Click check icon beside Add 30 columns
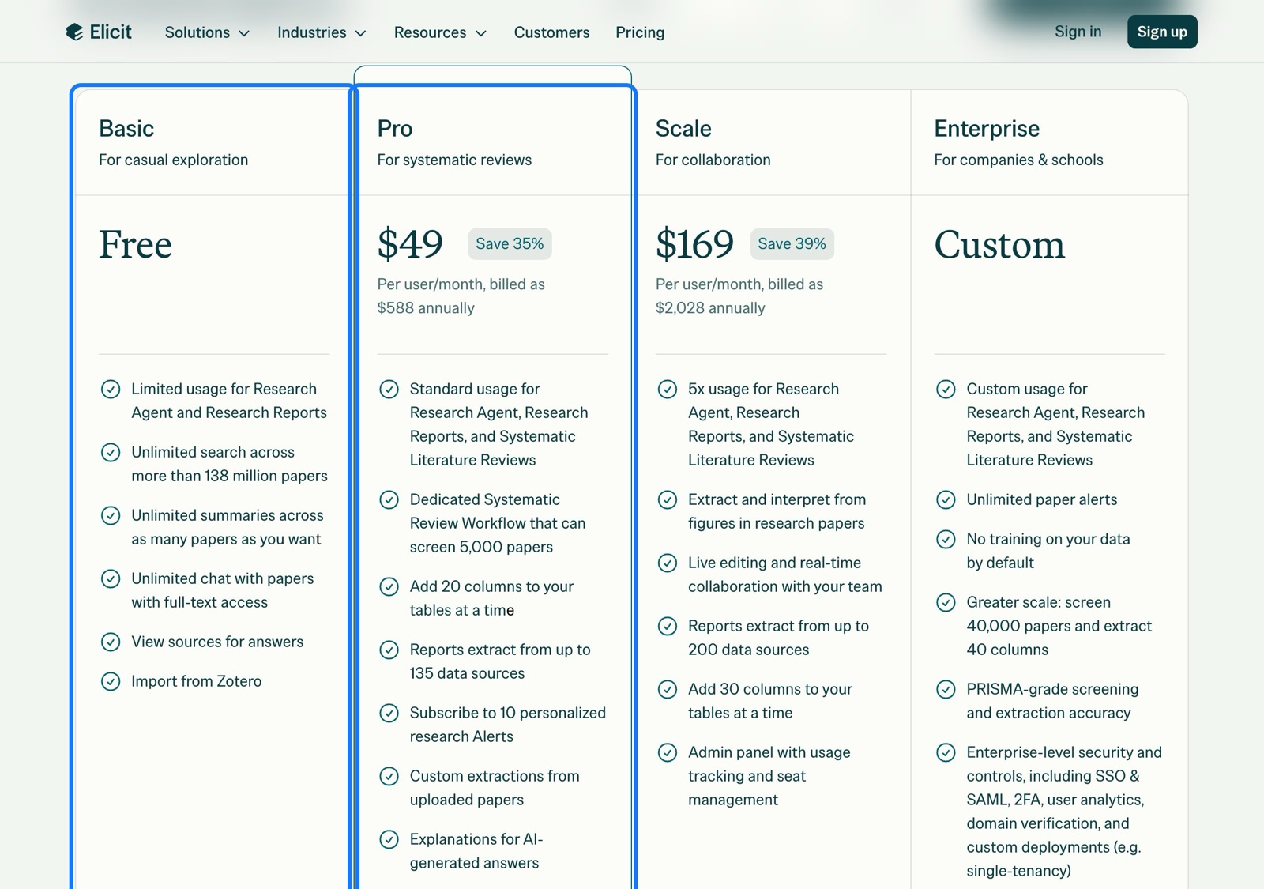This screenshot has height=889, width=1264. coord(668,689)
